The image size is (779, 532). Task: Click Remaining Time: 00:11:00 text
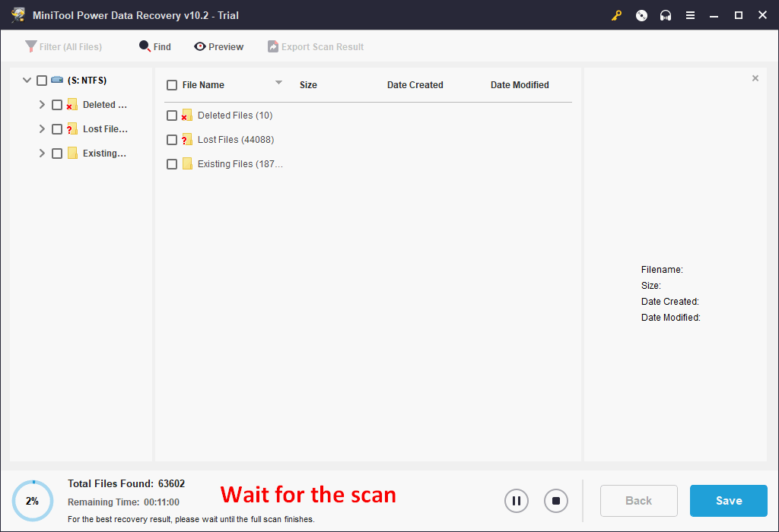[124, 502]
